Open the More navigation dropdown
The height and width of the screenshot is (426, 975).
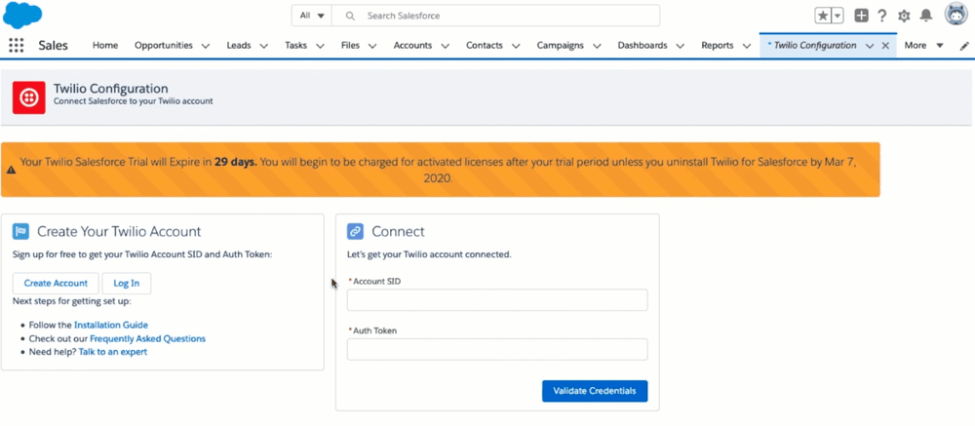coord(923,46)
